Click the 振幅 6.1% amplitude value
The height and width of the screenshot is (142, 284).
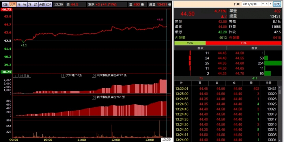tap(277, 22)
